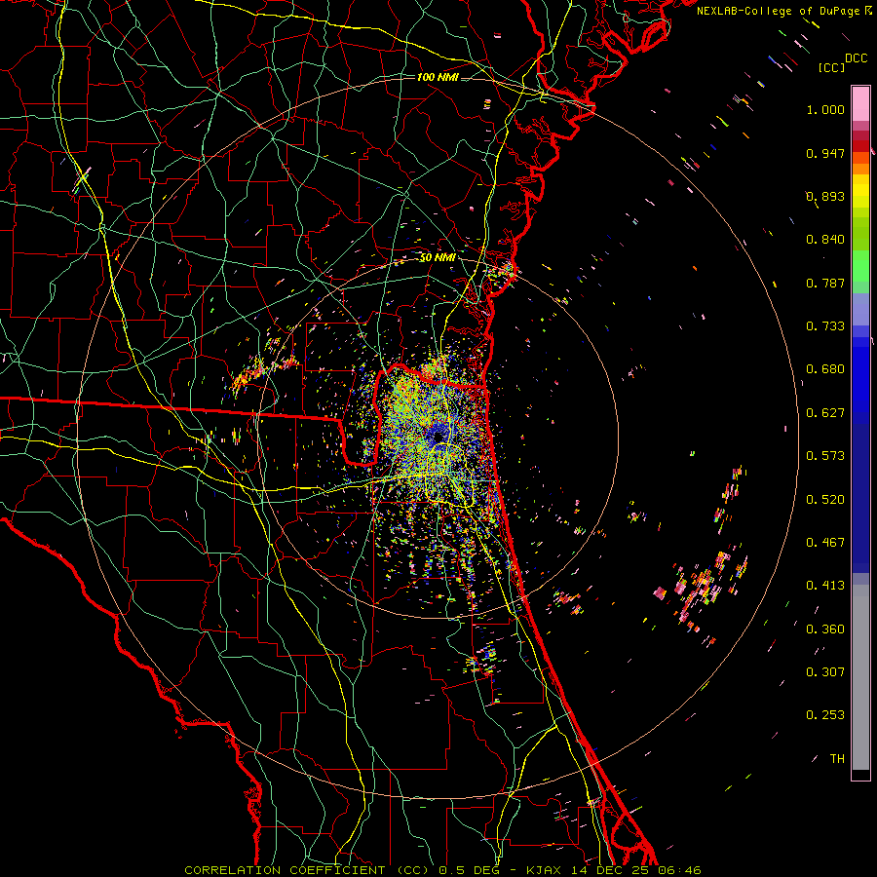Select the 0.573 scale value
The image size is (877, 877).
point(825,456)
